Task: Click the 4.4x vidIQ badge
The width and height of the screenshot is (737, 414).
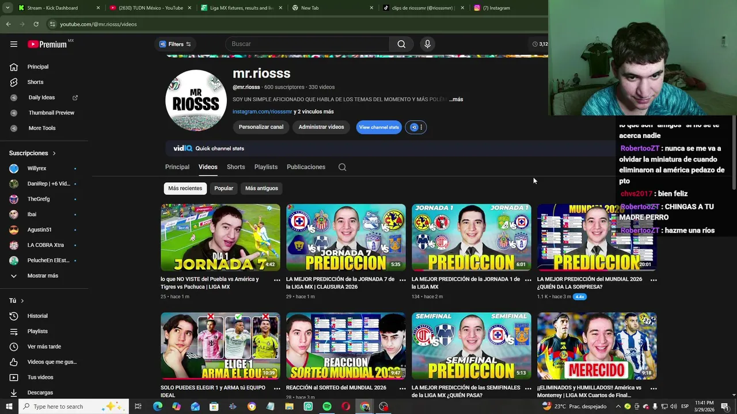Action: pyautogui.click(x=580, y=297)
